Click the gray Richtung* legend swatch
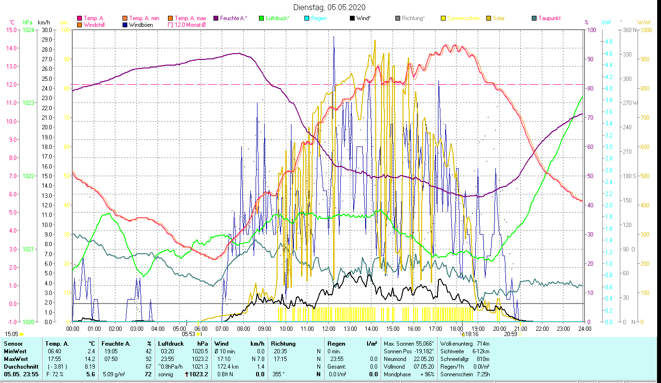 397,18
